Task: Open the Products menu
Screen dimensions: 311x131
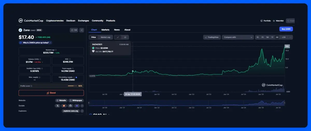Action: (111, 21)
